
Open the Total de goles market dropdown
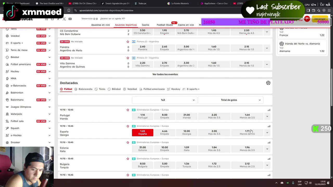230,100
